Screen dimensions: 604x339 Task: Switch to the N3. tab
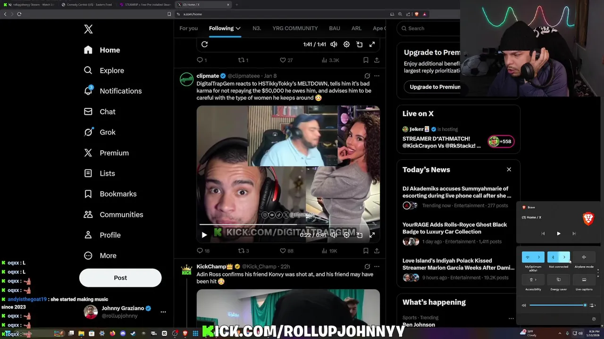(257, 28)
